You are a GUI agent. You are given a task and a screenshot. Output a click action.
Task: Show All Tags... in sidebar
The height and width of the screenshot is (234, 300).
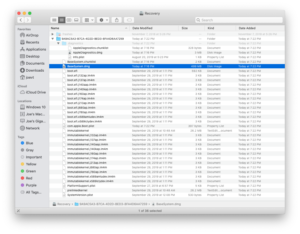[31, 192]
